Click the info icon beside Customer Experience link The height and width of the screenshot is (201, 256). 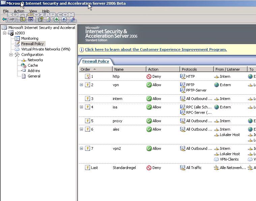pos(82,49)
